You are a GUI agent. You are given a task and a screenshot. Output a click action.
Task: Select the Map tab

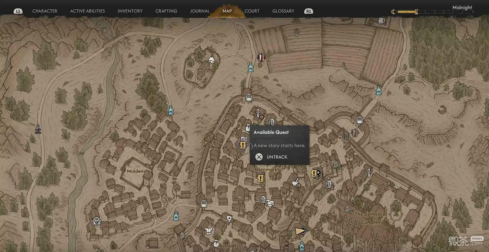(x=227, y=11)
